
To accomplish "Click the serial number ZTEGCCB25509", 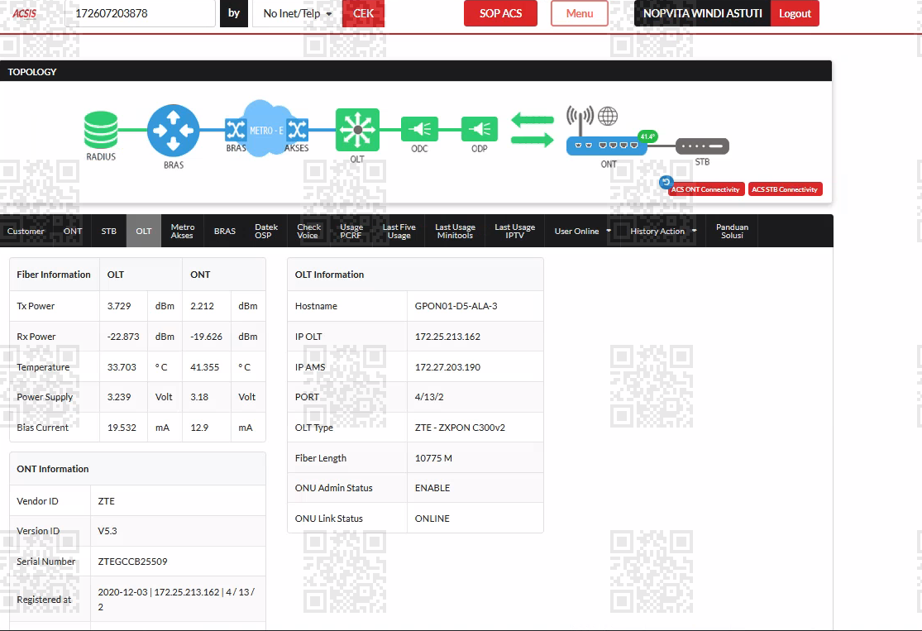I will pos(133,562).
